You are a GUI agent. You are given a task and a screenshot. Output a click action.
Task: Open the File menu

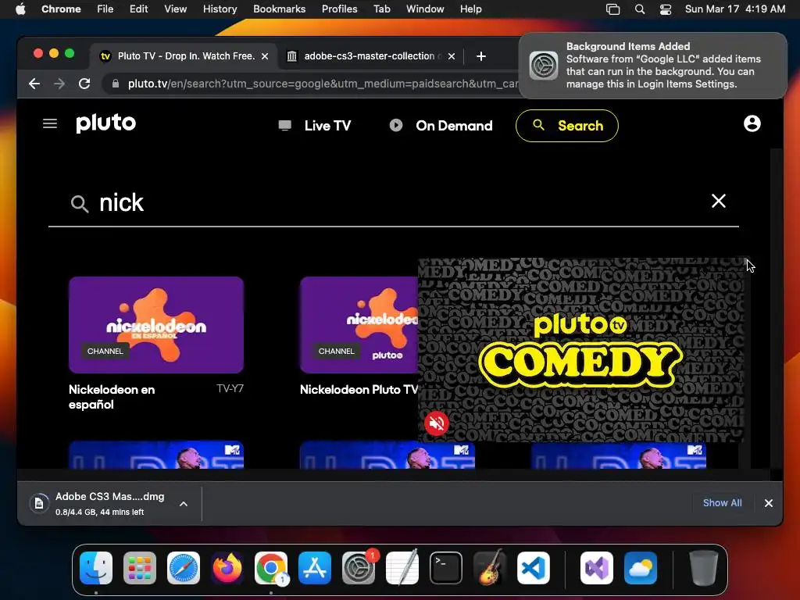(x=105, y=9)
